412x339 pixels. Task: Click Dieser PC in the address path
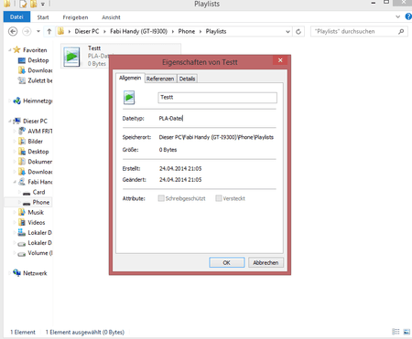click(87, 31)
